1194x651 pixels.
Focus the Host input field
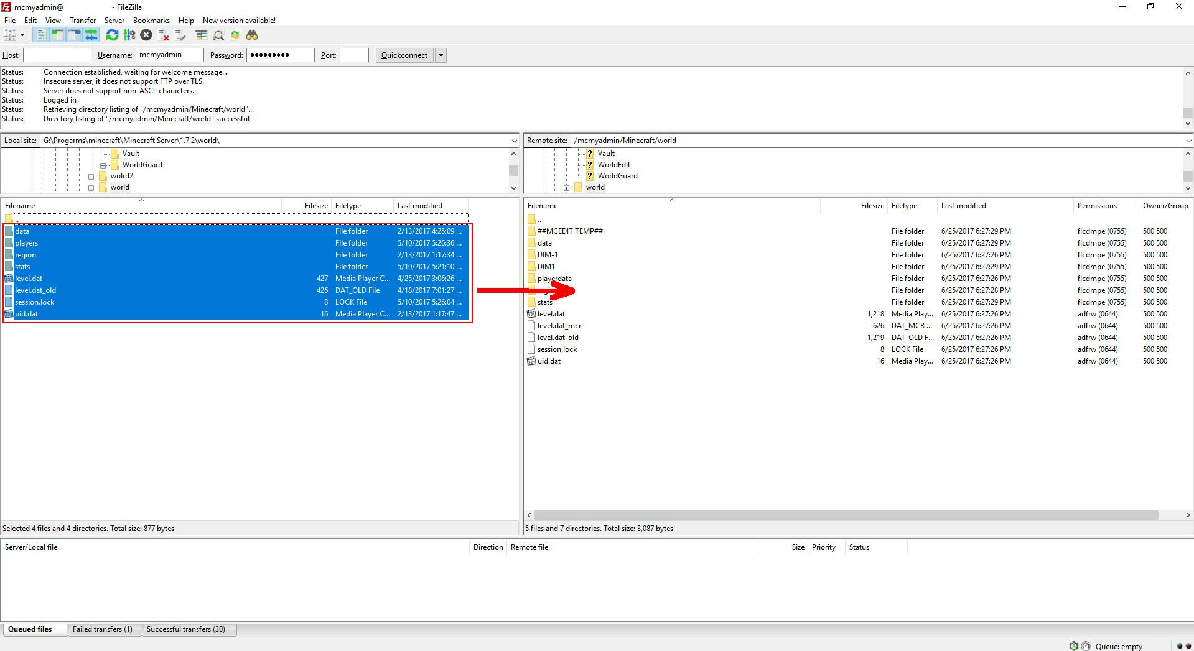pyautogui.click(x=57, y=55)
